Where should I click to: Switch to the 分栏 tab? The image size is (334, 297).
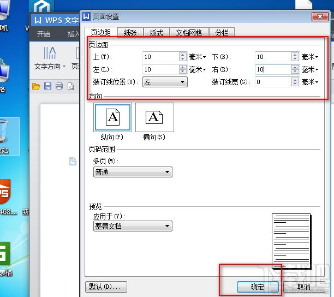point(222,33)
